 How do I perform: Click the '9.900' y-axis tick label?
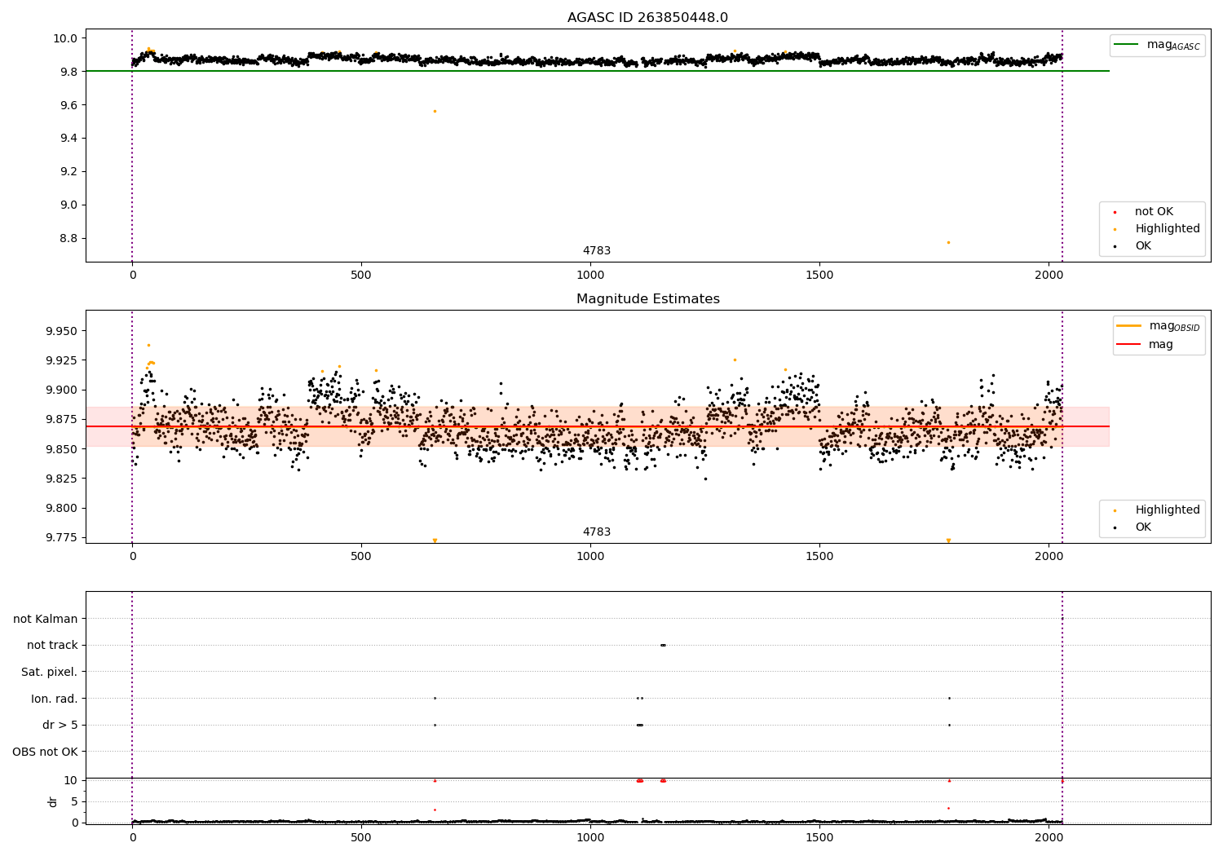[62, 390]
